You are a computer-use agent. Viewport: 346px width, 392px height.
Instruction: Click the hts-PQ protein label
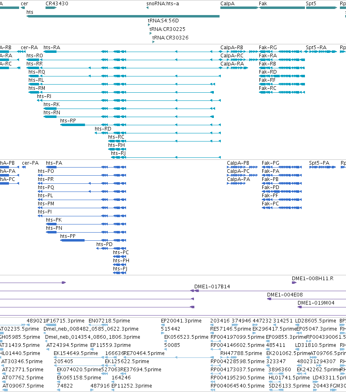[x=46, y=187]
